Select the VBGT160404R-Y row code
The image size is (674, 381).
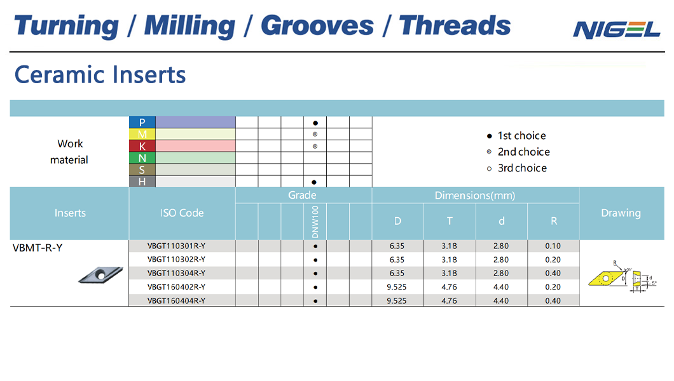click(176, 301)
